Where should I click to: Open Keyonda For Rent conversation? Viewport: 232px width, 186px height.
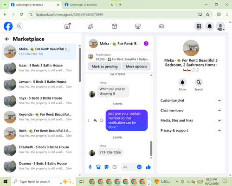click(39, 117)
